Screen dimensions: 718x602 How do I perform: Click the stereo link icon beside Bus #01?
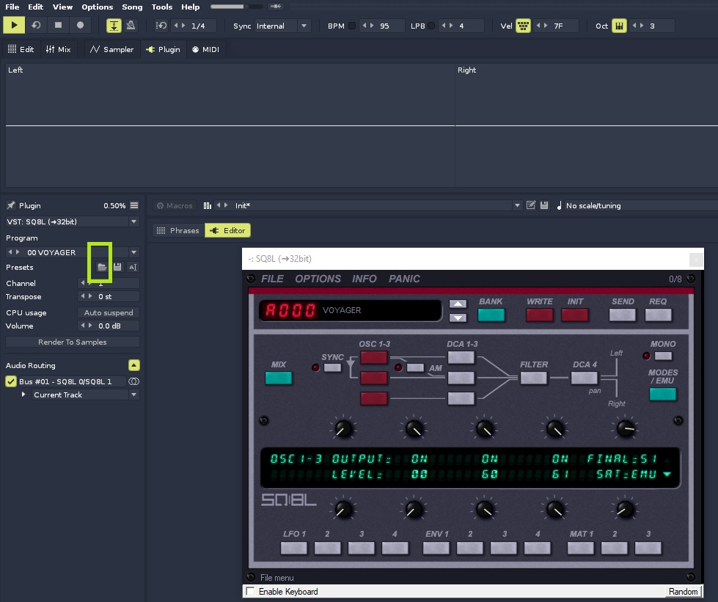tap(133, 381)
